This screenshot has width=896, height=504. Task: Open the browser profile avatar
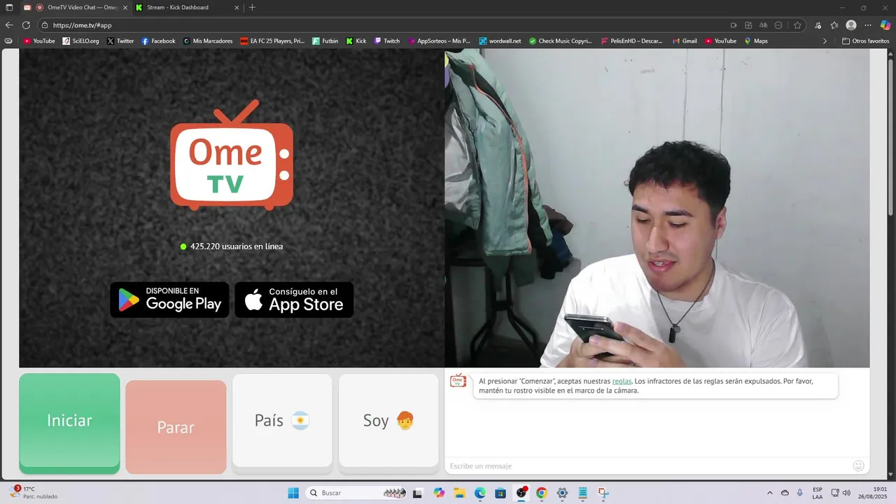[851, 25]
